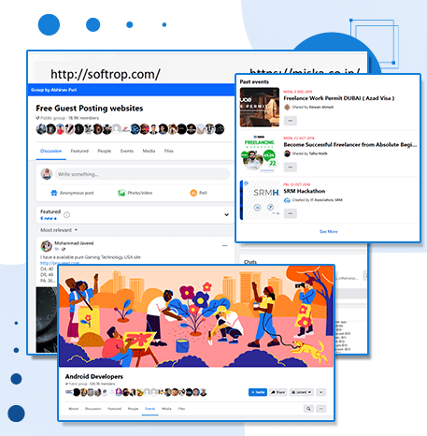The image size is (427, 436).
Task: Open options menu on Mohammad Javeed's post
Action: (x=224, y=245)
